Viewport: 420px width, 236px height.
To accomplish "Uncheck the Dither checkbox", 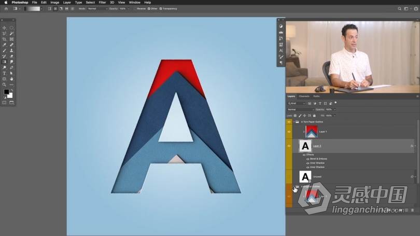I will [x=149, y=9].
